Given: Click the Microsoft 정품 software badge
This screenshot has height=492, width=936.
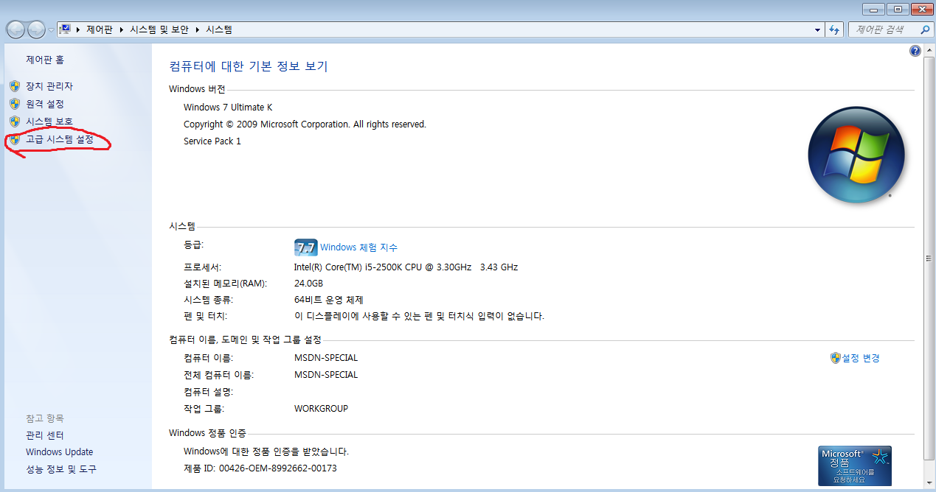Looking at the screenshot, I should [x=855, y=465].
